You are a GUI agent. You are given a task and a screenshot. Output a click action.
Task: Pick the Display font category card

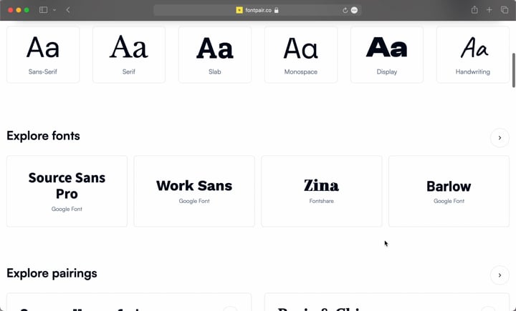(387, 54)
